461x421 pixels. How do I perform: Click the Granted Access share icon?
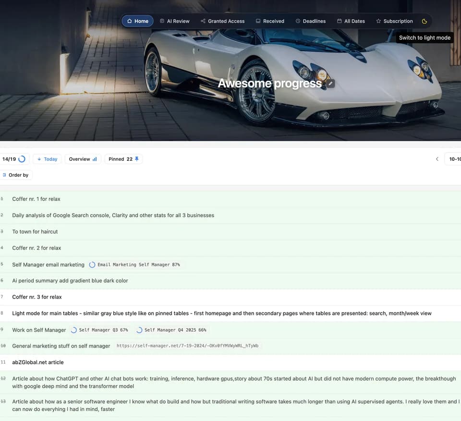pos(203,21)
